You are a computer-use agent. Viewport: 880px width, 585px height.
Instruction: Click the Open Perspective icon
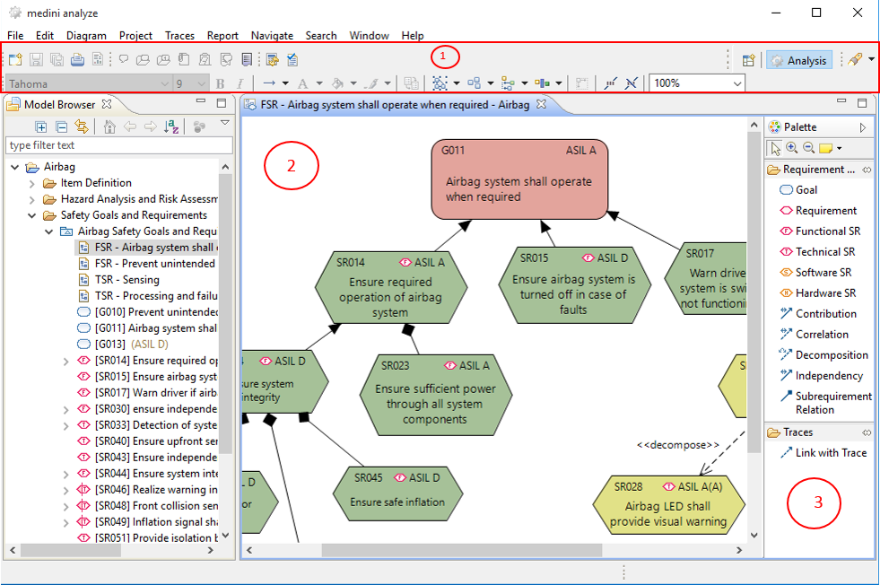tap(748, 60)
